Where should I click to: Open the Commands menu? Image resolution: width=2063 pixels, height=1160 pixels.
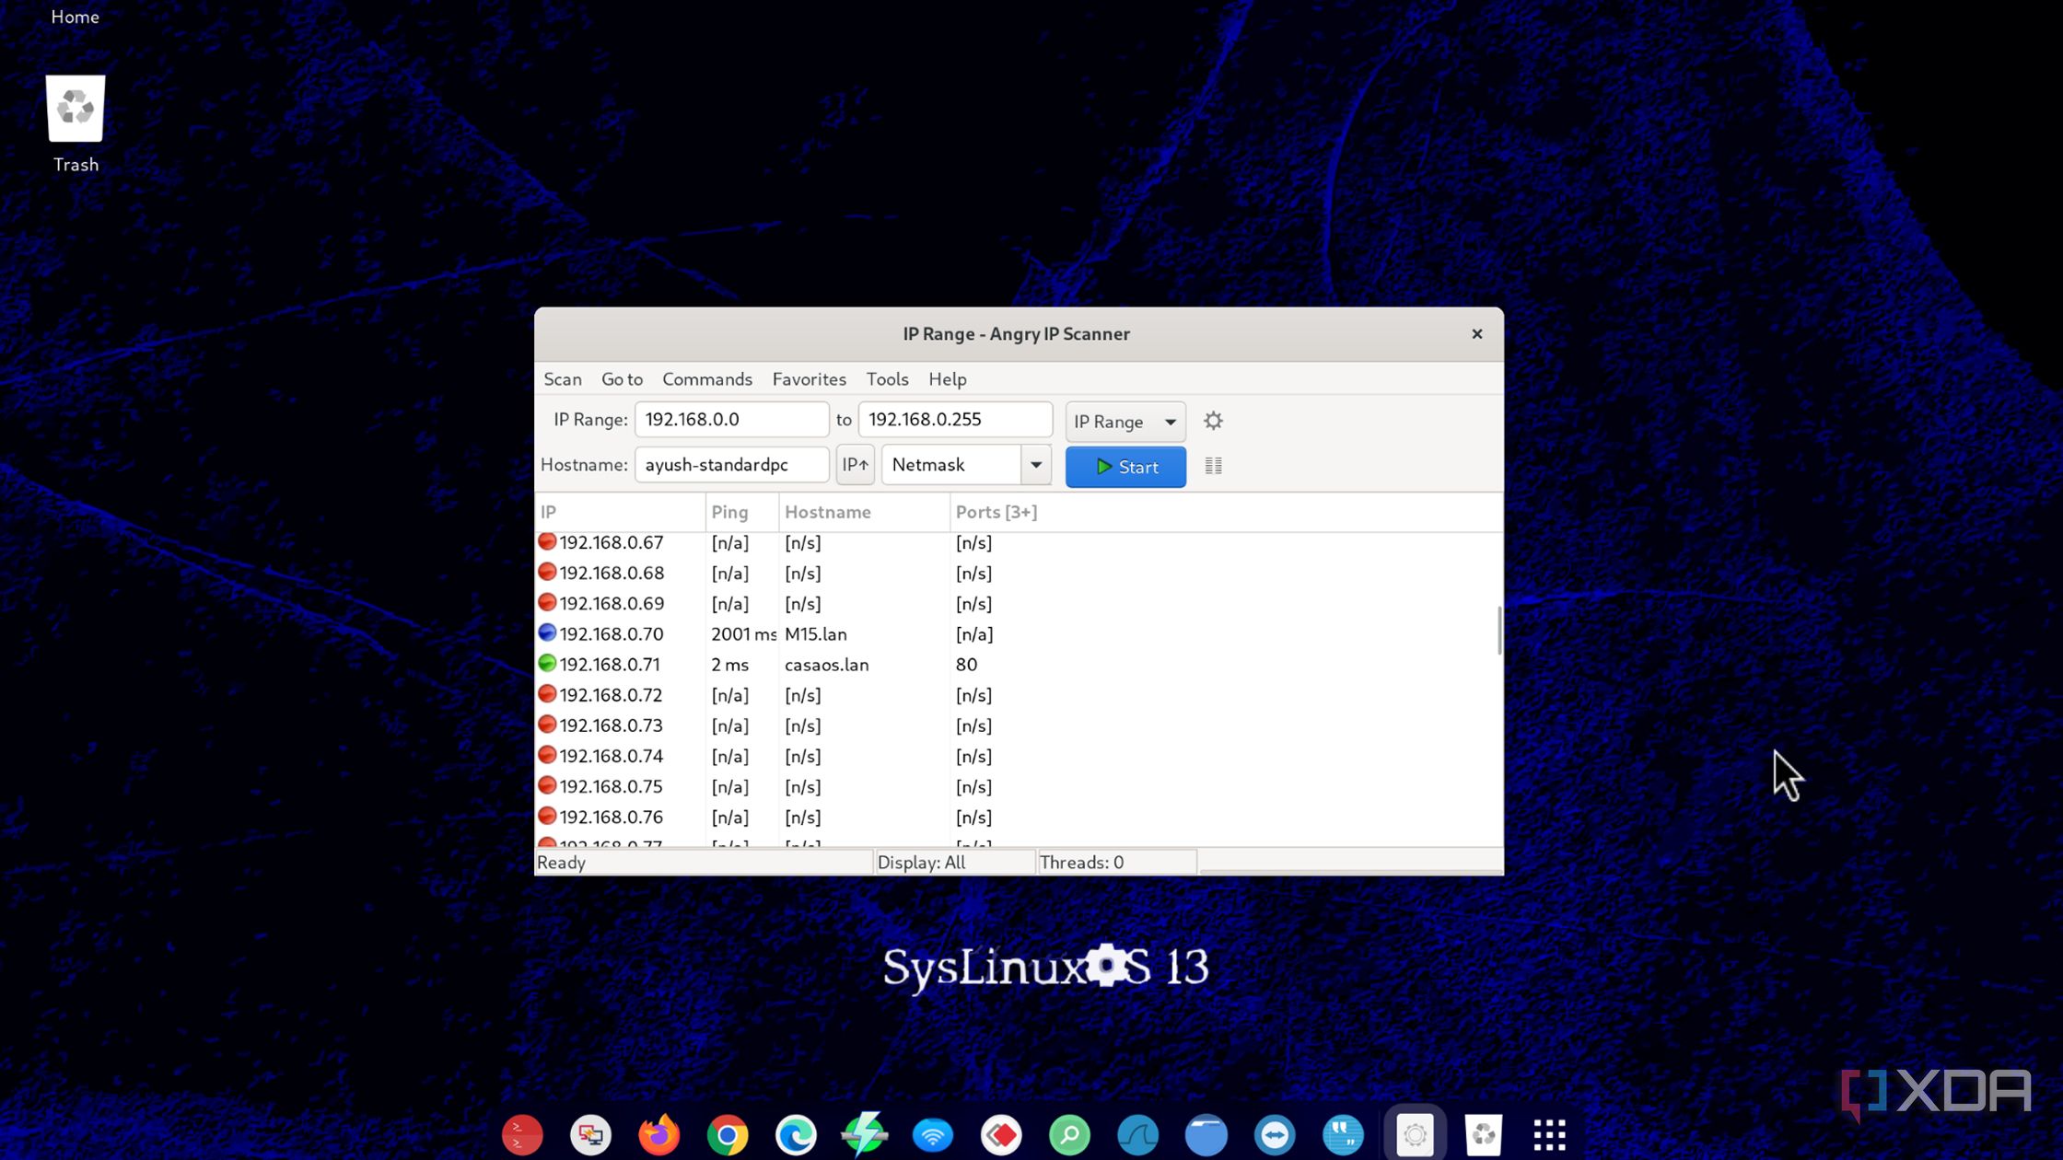706,379
